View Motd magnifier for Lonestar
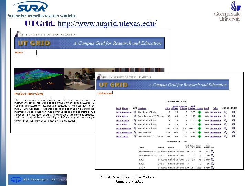Screen dimensions: 248x186 [135, 128]
